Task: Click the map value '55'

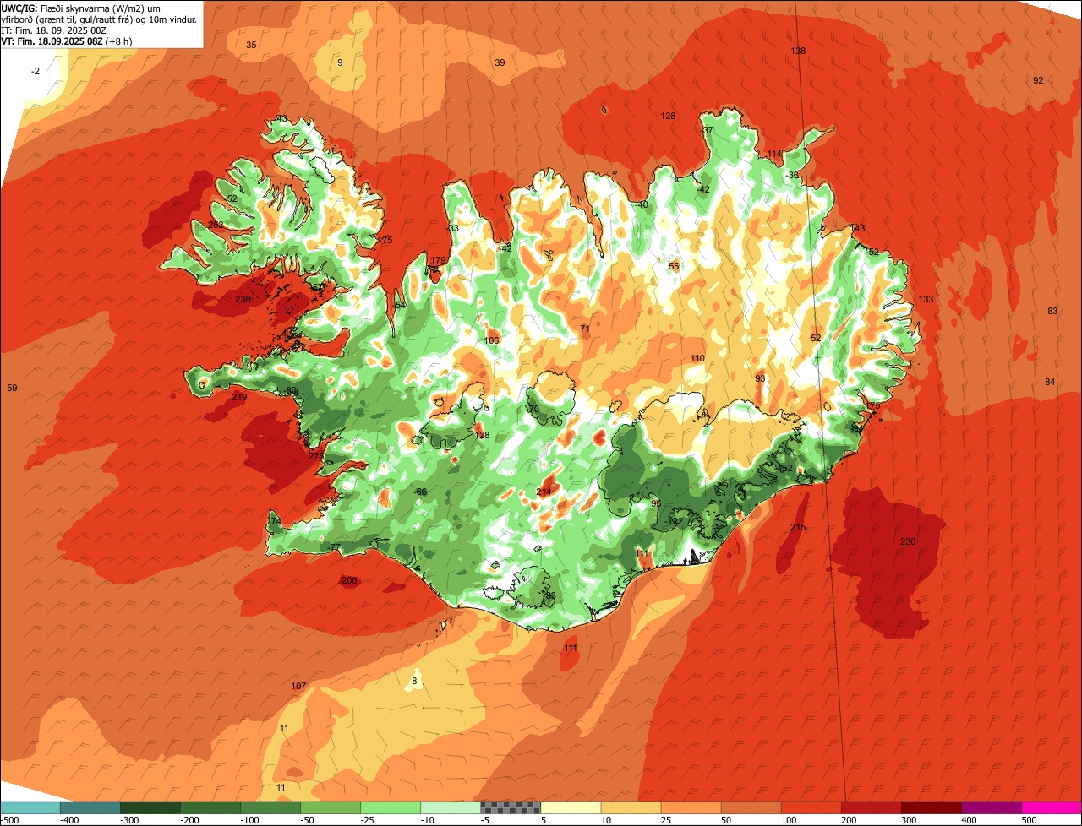Action: click(674, 266)
